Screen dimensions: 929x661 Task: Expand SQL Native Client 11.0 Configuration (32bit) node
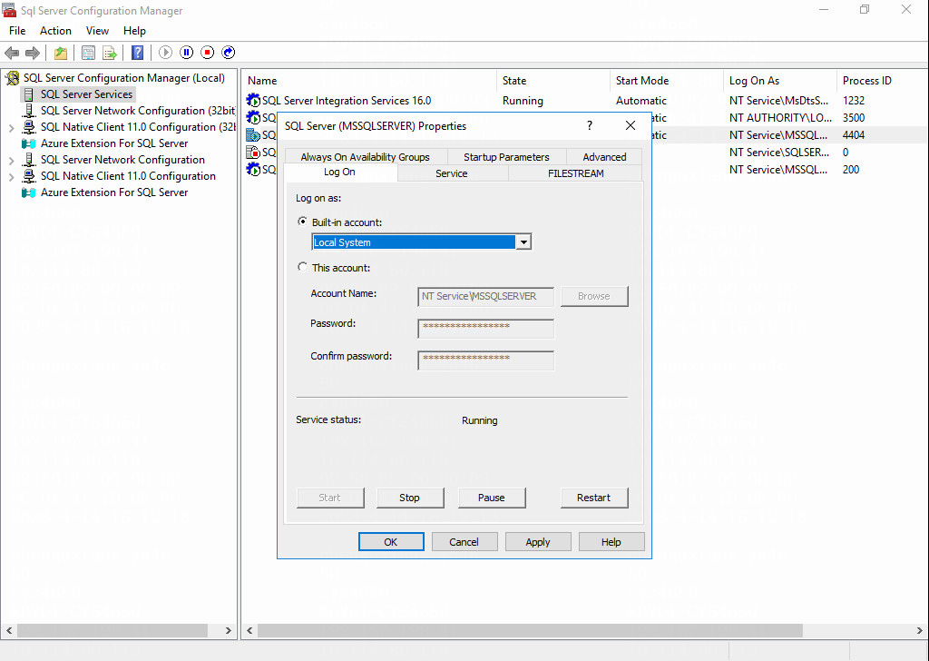click(11, 127)
